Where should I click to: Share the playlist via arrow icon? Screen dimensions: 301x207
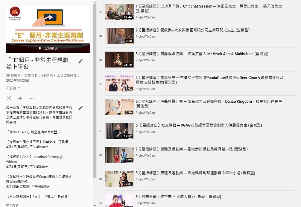click(x=20, y=98)
